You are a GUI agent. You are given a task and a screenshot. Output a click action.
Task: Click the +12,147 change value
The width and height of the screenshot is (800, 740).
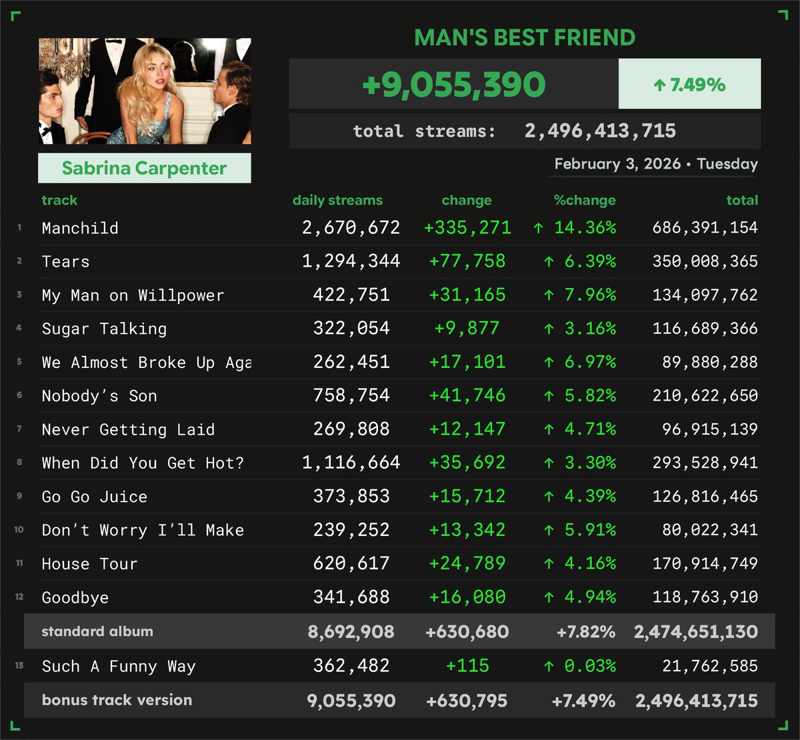467,429
